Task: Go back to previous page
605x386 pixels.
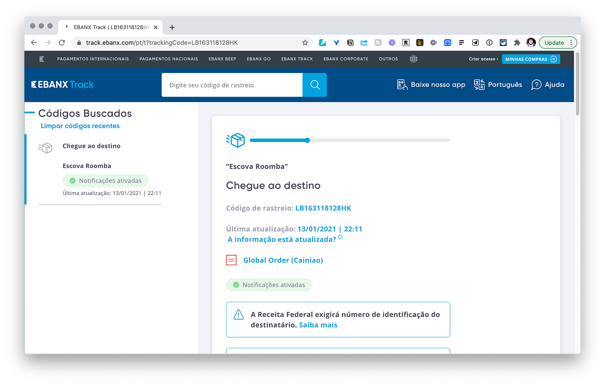Action: coord(34,43)
